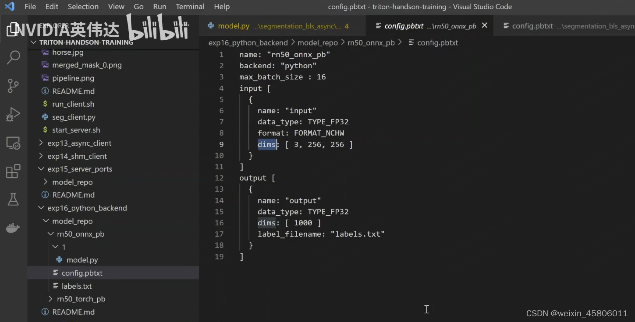Screen dimensions: 635x322
Task: Click line number 17 in the gutter
Action: [219, 234]
